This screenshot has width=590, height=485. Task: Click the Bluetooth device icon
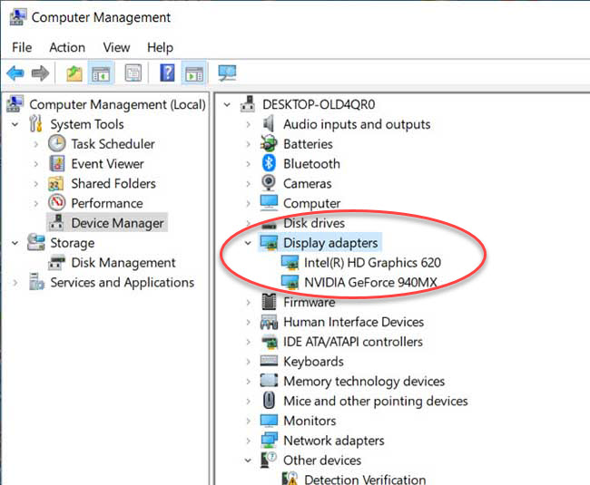click(x=269, y=164)
